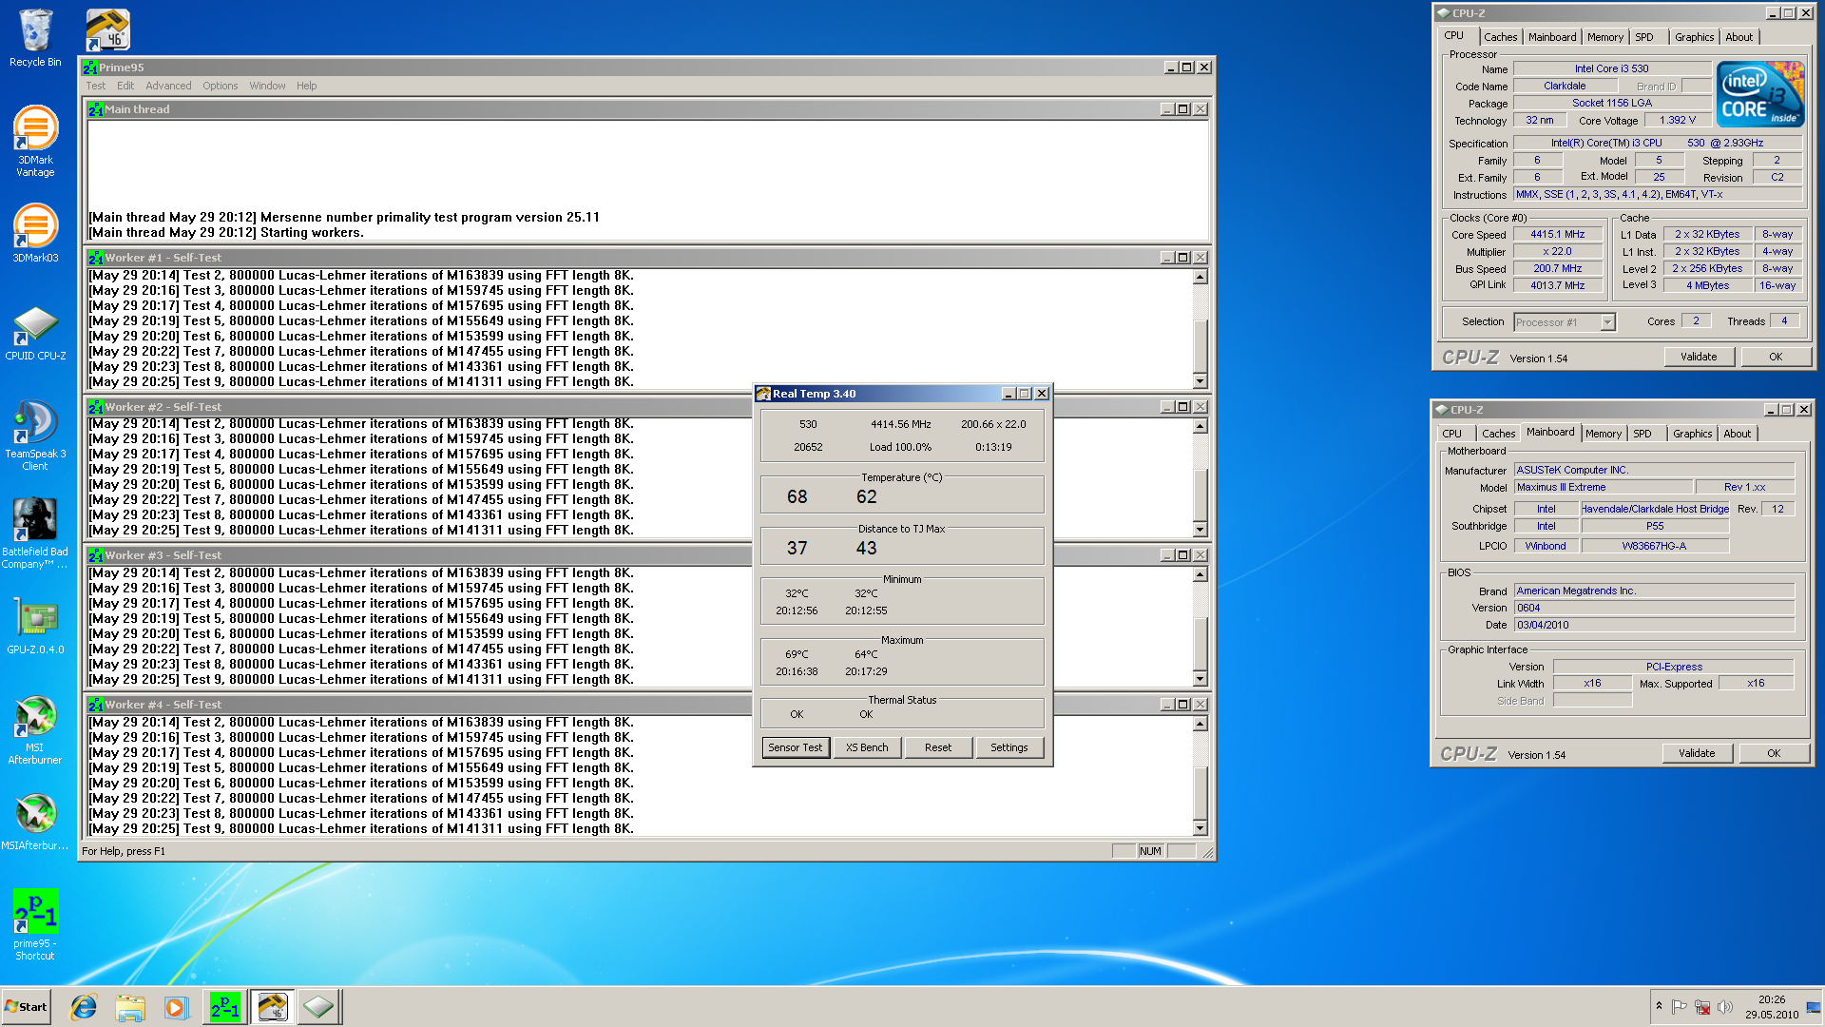Launch 3DMark Vantage desktop icon

(35, 141)
